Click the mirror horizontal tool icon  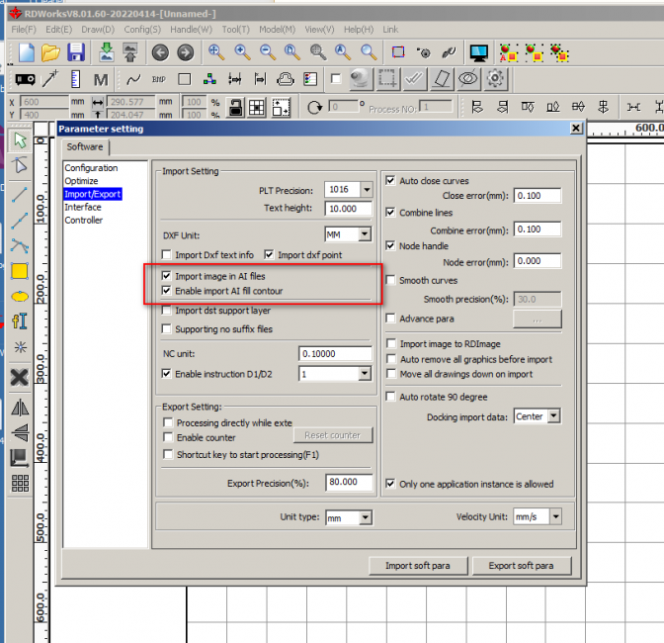tap(19, 408)
